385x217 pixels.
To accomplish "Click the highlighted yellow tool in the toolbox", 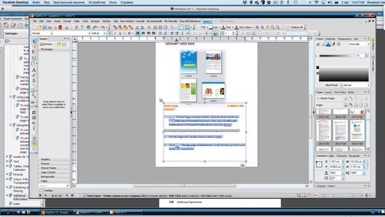I will coord(34,143).
